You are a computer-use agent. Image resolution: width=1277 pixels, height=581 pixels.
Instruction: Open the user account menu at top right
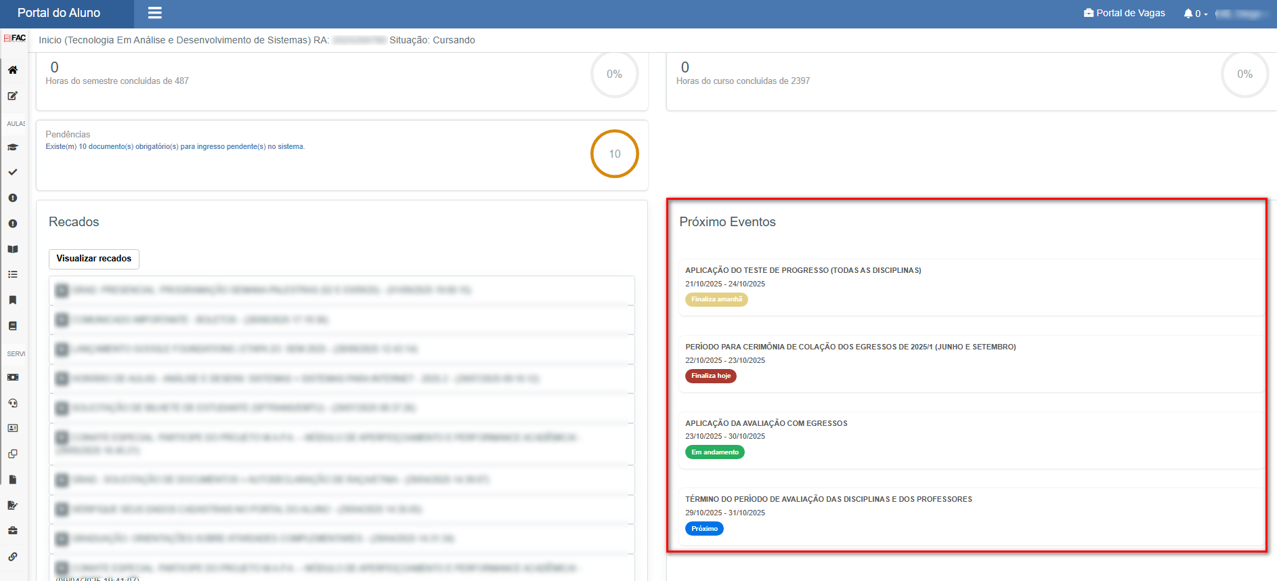click(1242, 14)
